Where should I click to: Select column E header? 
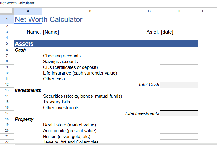203,11
